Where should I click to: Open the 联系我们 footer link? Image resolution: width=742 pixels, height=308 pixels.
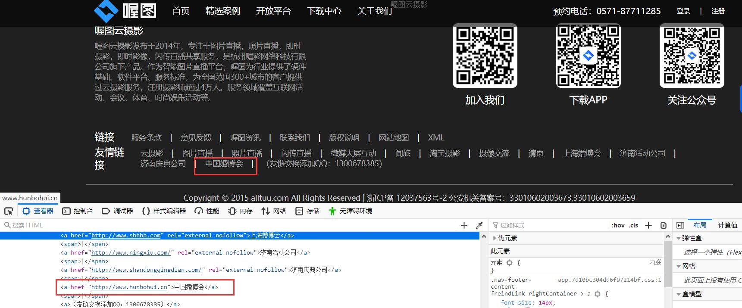click(x=295, y=138)
